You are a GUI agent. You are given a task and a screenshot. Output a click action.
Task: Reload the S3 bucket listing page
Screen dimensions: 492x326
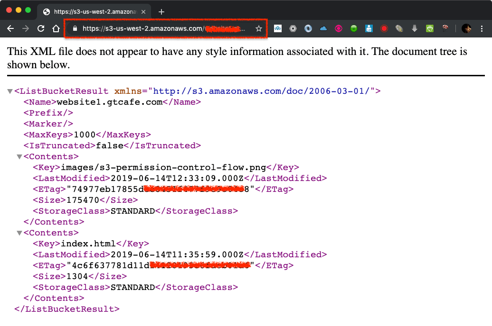(41, 28)
